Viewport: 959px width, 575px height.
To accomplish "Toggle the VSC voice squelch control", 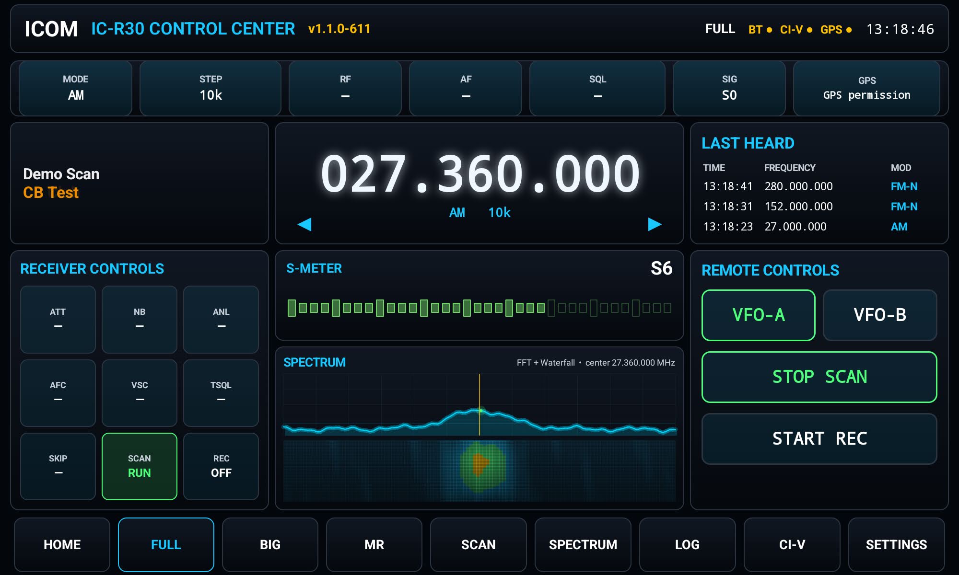I will [x=140, y=393].
